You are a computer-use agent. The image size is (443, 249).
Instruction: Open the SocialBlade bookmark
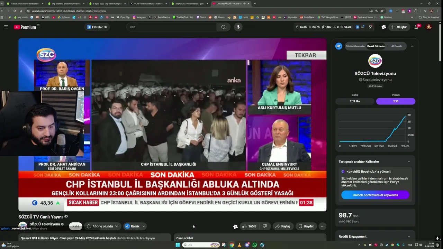[308, 17]
